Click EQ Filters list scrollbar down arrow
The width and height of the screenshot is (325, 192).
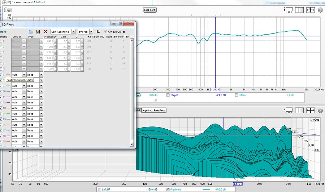click(x=131, y=144)
